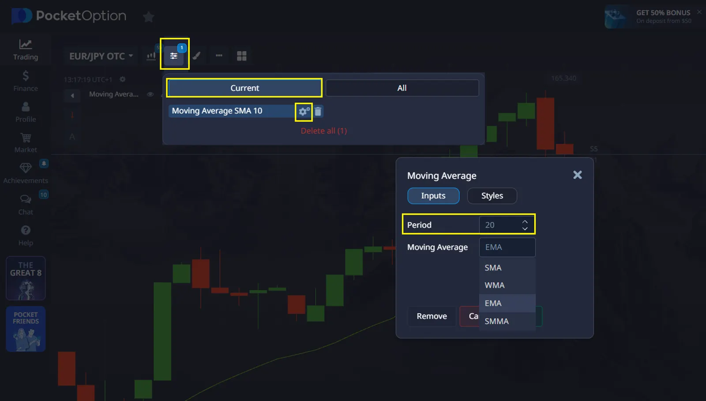Delete Moving Average SMA 10 with trash icon

(x=318, y=111)
